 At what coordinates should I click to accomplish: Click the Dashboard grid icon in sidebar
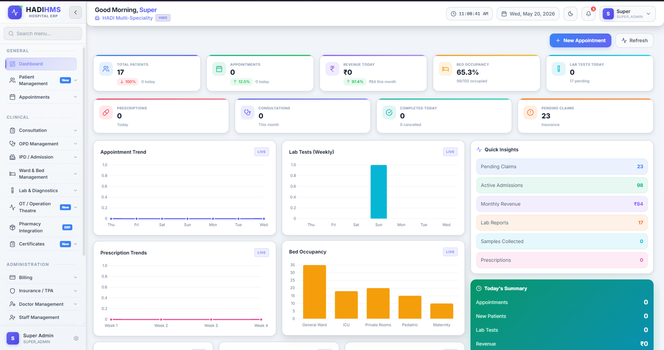click(x=12, y=64)
